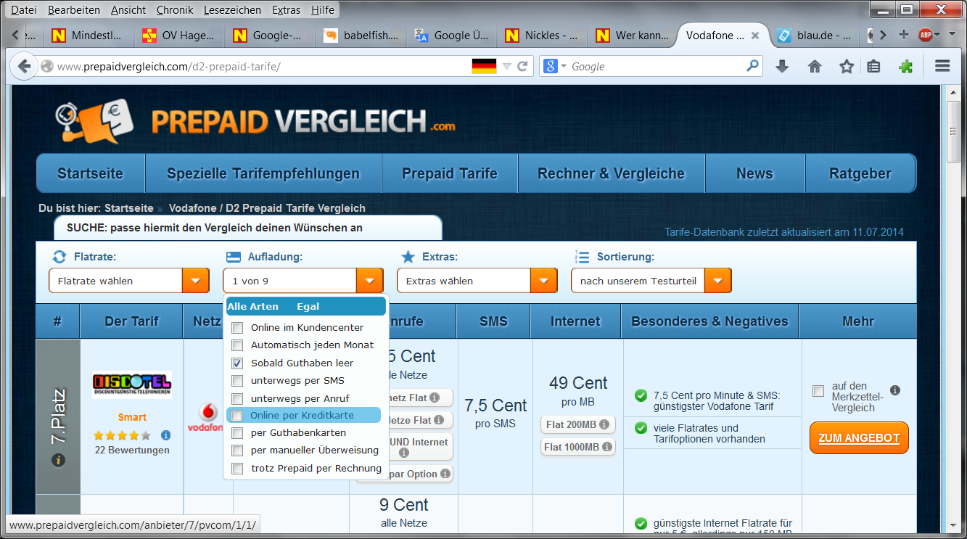Screen dimensions: 967x539
Task: Switch to the Google Ü... translate tab
Action: (x=452, y=35)
